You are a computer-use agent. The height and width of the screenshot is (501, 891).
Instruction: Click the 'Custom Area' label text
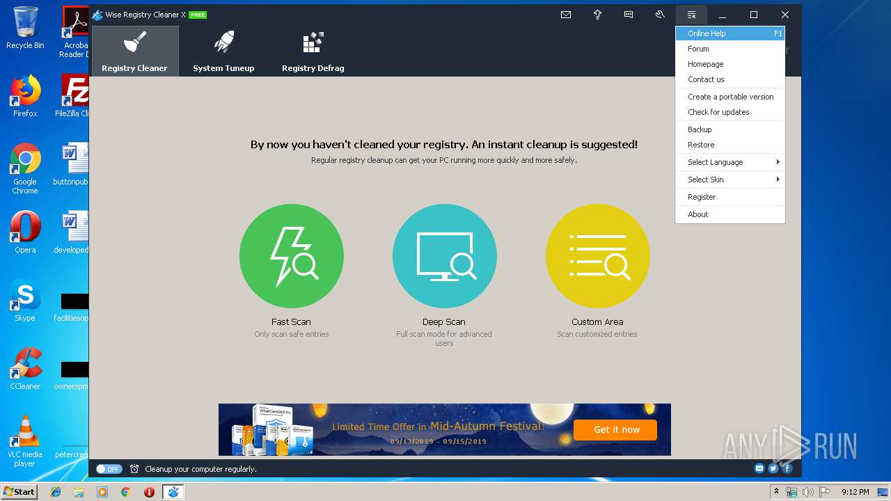[597, 321]
